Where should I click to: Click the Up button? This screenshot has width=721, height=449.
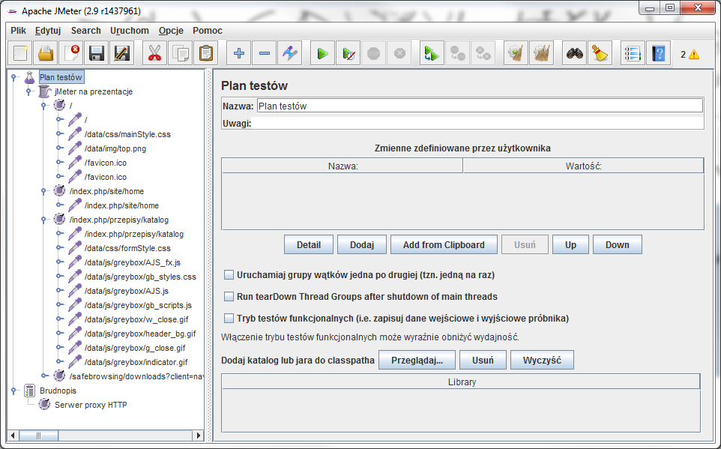[570, 245]
